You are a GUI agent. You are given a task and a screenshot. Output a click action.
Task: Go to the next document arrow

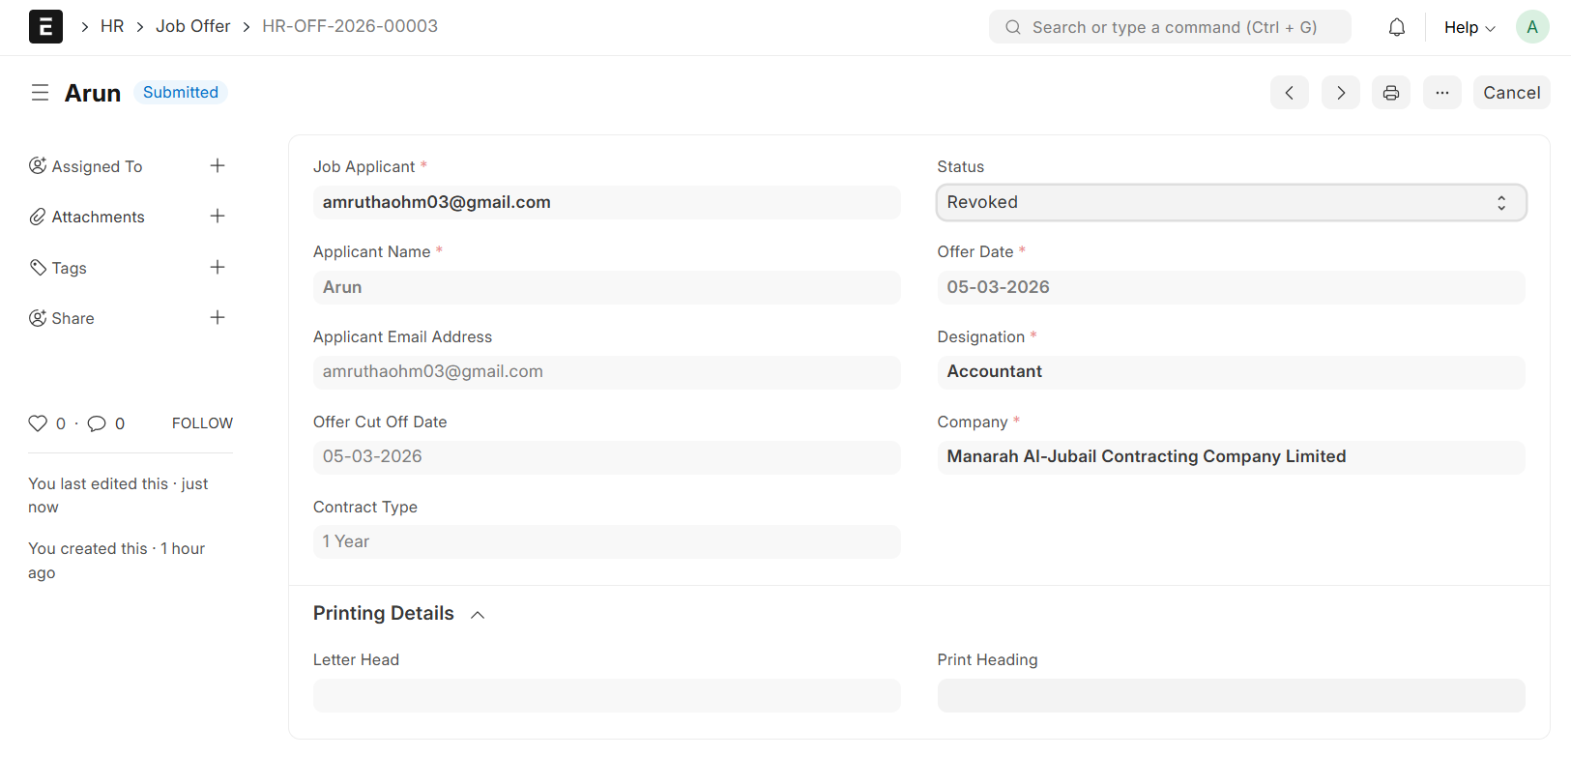[x=1340, y=93]
